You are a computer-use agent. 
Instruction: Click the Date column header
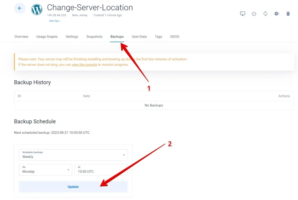click(x=86, y=96)
